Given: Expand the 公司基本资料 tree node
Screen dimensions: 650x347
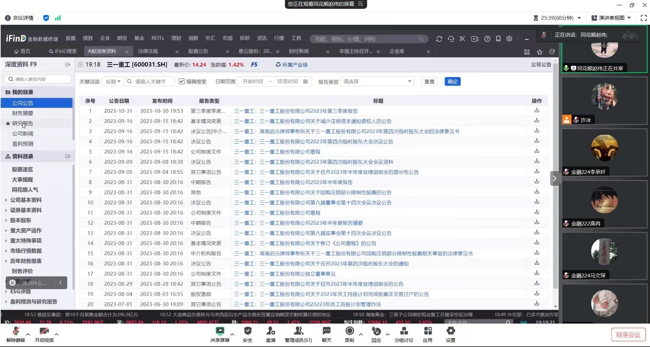Looking at the screenshot, I should click(6, 200).
